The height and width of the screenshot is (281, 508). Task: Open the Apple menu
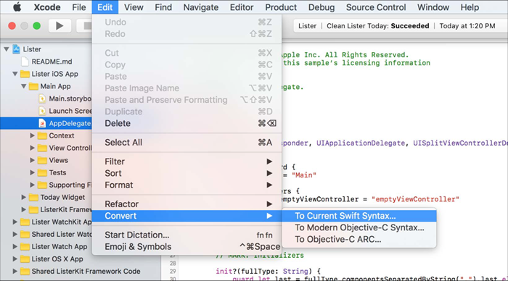(17, 7)
